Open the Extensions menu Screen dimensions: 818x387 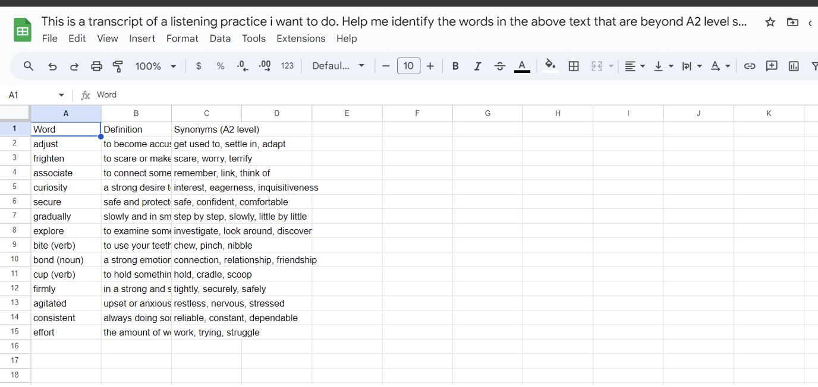[x=301, y=39]
